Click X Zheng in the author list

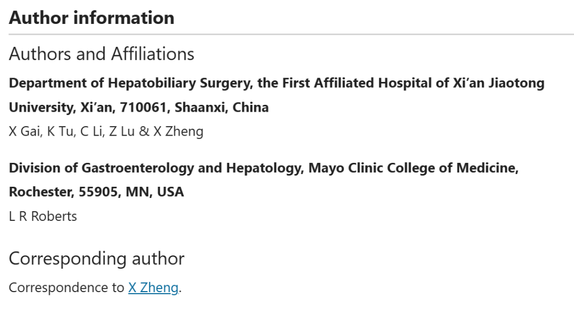pos(178,131)
